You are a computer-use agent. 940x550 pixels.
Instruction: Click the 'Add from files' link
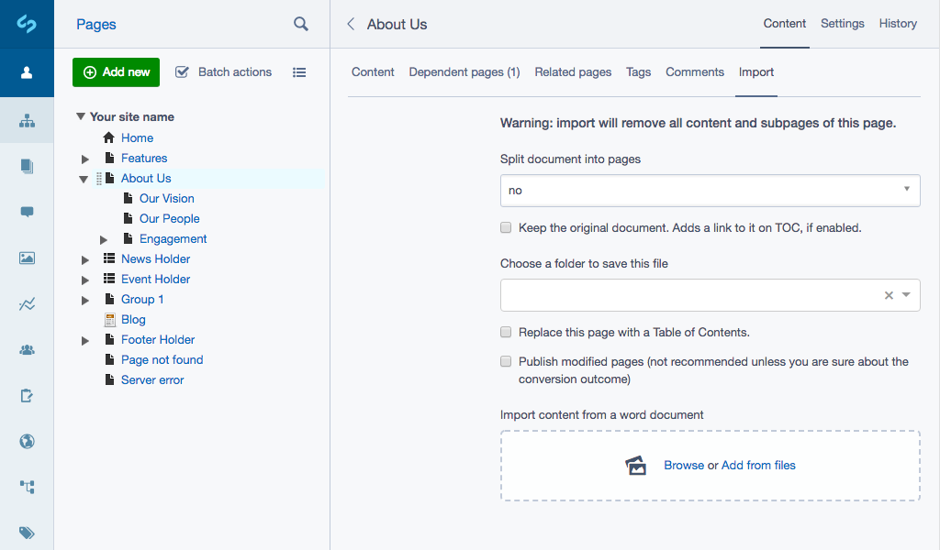click(x=756, y=465)
